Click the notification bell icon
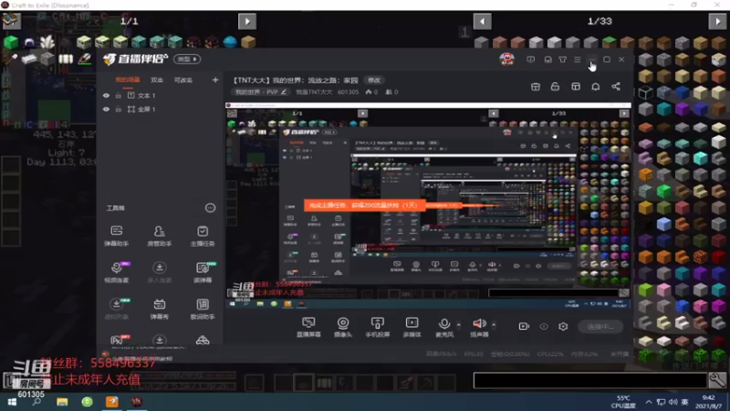Screen dimensions: 730x411 596,87
